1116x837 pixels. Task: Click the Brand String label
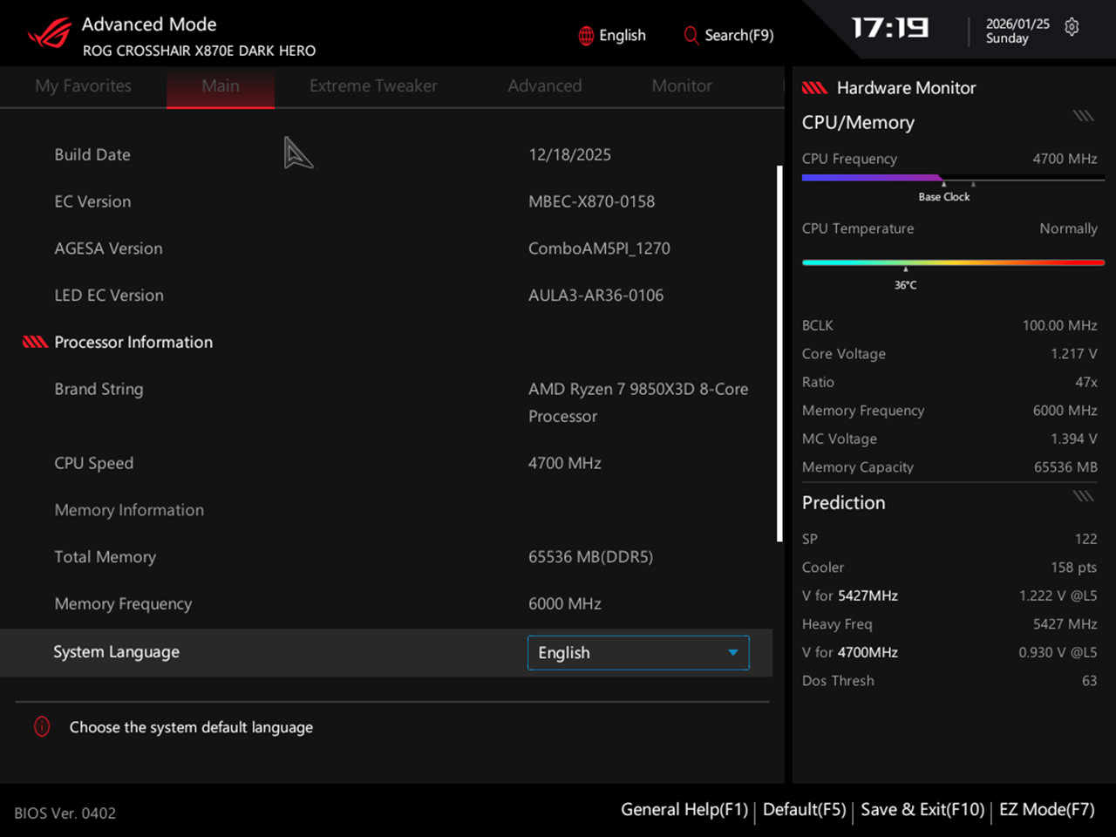tap(99, 389)
